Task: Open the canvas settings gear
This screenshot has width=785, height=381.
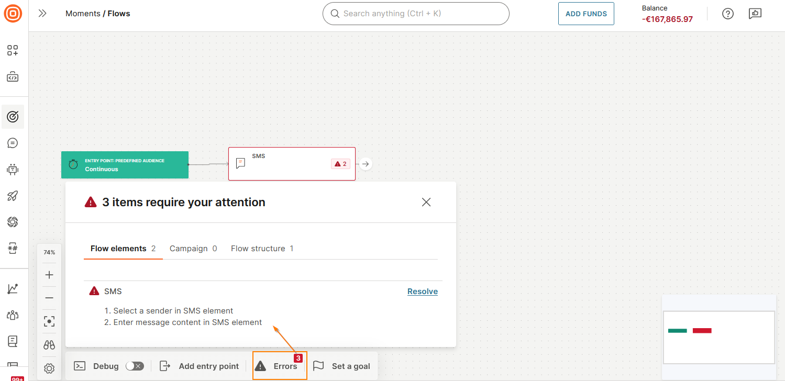Action: pos(49,368)
